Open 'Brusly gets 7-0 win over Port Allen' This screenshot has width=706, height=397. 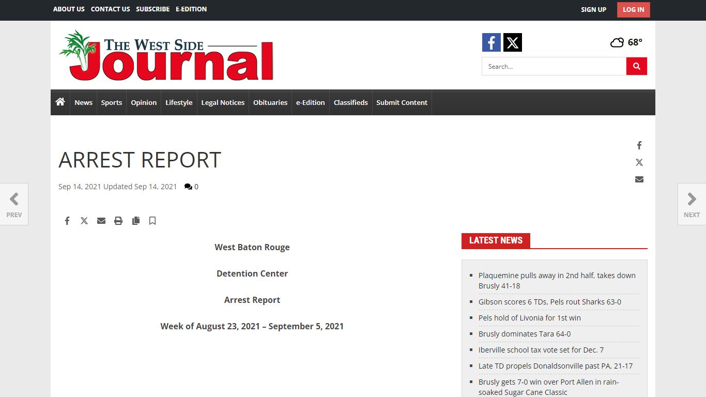click(x=549, y=387)
